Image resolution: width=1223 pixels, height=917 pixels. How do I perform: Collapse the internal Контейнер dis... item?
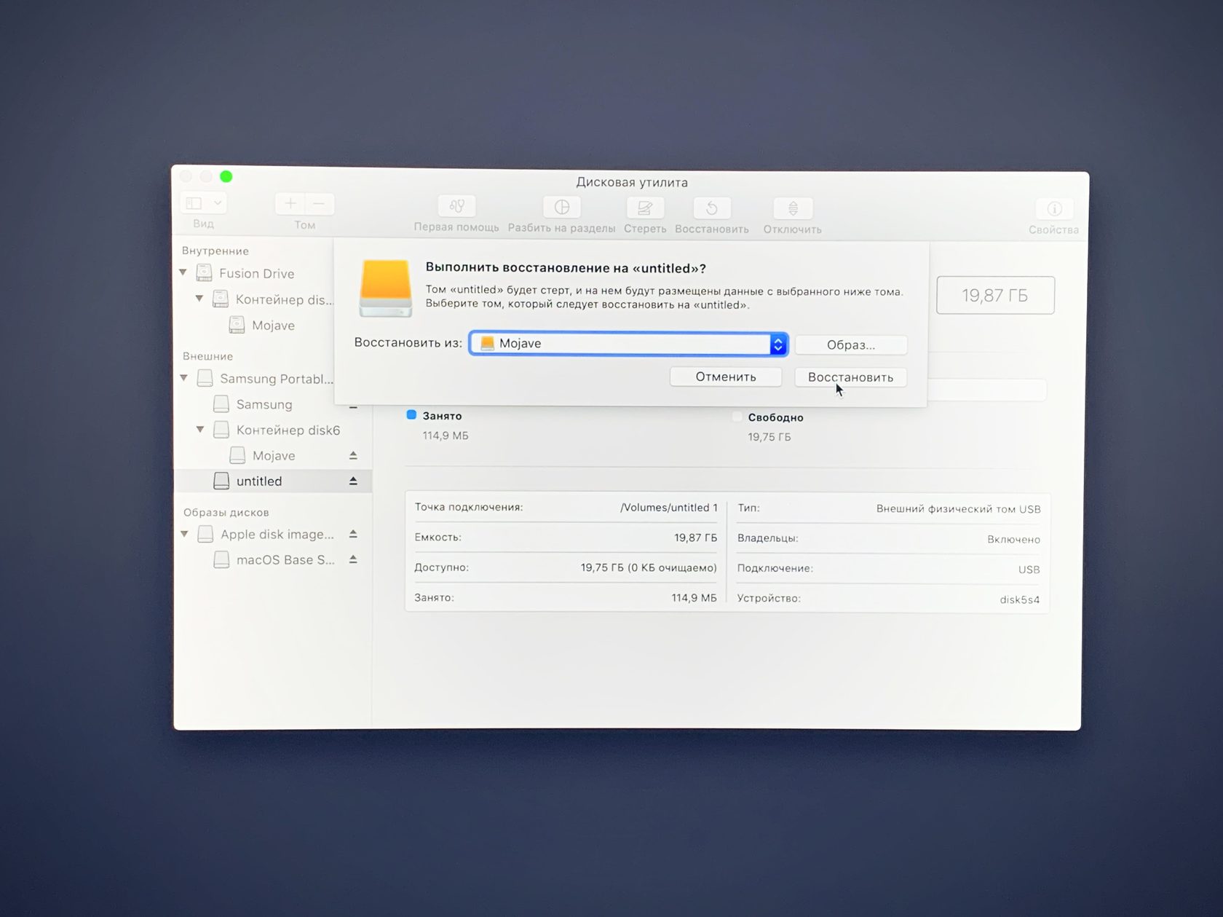coord(199,299)
